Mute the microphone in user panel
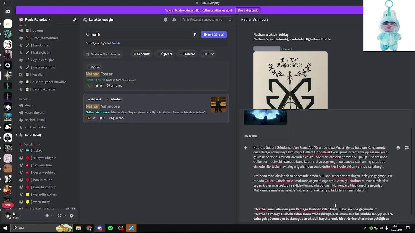This screenshot has height=233, width=415. 47,216
